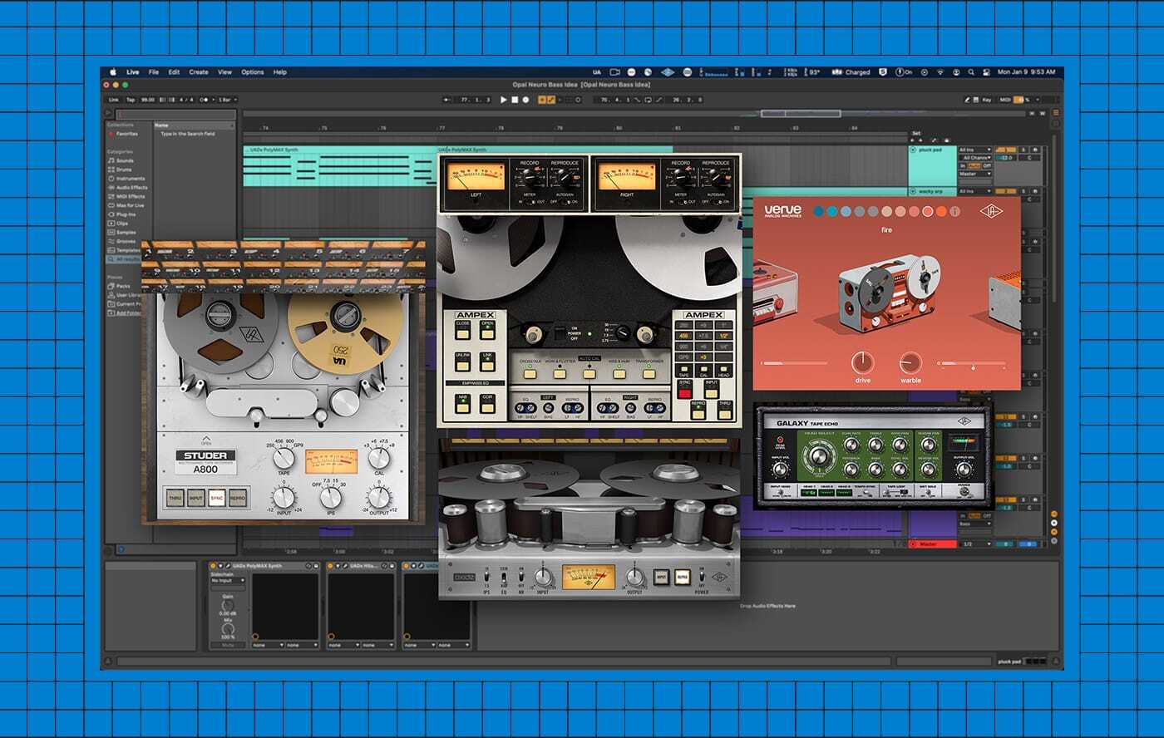Click the OPEN button on the Ampex panel
This screenshot has height=738, width=1164.
point(487,328)
